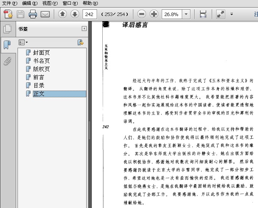Image resolution: width=258 pixels, height=208 pixels.
Task: Print the document using printer icon
Action: [33, 15]
